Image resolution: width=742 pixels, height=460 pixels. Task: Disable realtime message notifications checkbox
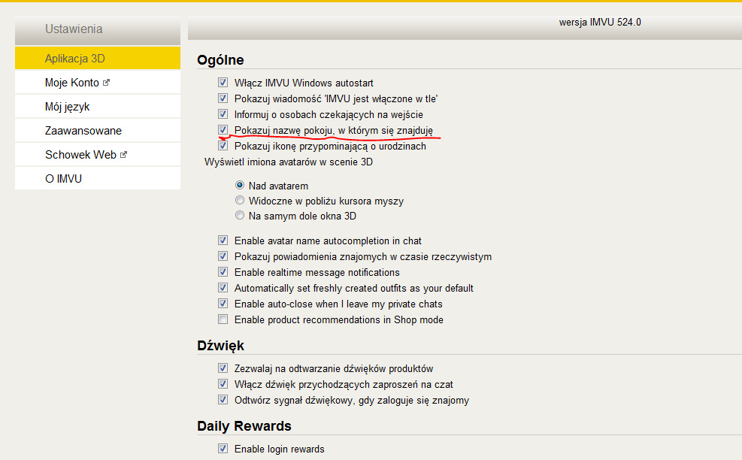click(223, 272)
